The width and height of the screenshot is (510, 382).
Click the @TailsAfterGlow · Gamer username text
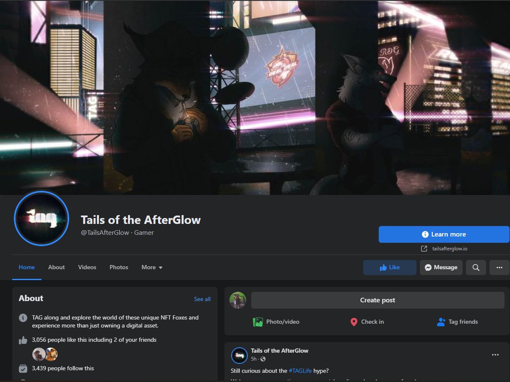117,232
